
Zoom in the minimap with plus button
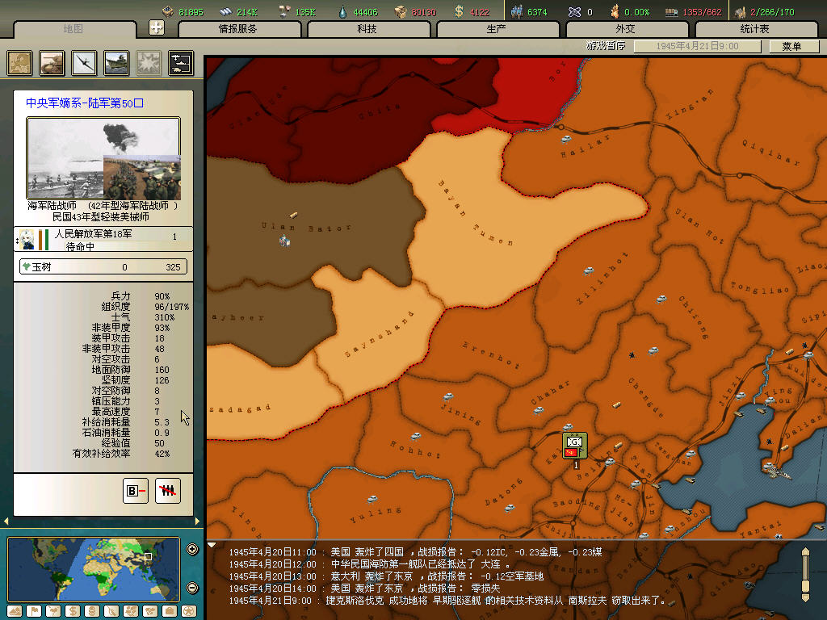(192, 550)
